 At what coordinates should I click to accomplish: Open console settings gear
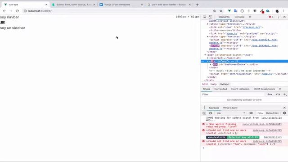[284, 113]
